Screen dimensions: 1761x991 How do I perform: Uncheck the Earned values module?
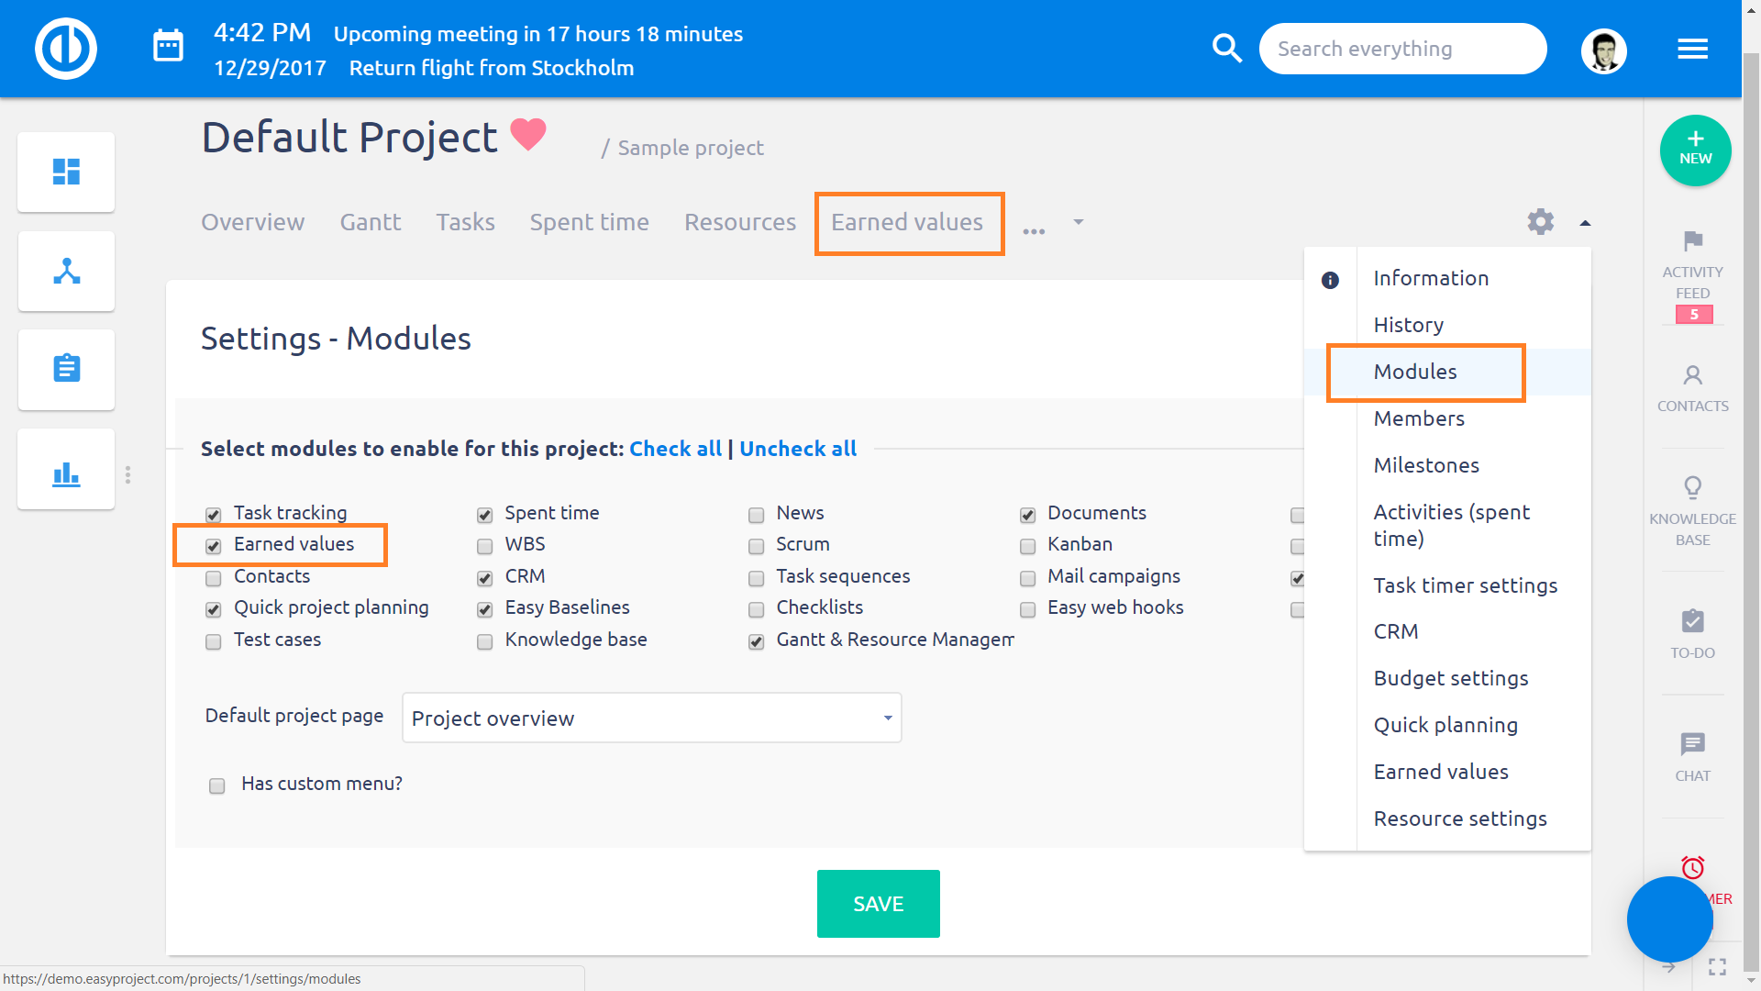(214, 547)
